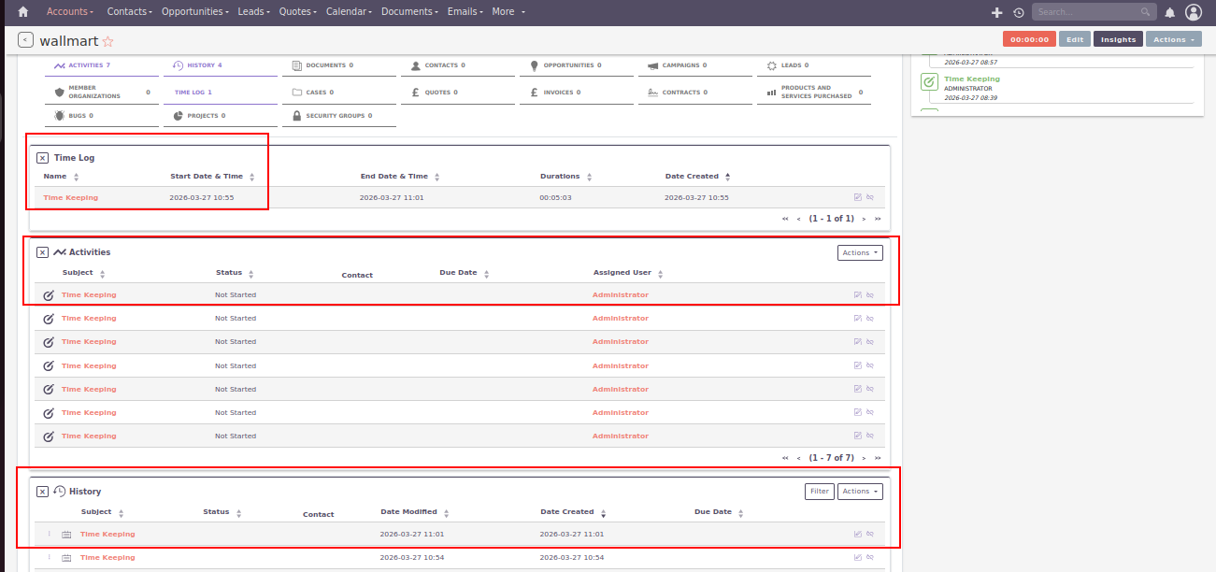
Task: Click the Home icon in the navbar
Action: [x=23, y=12]
